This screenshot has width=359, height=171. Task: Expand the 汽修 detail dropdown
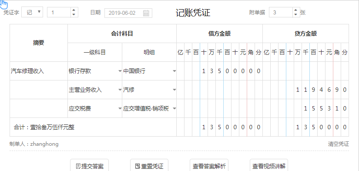point(174,90)
